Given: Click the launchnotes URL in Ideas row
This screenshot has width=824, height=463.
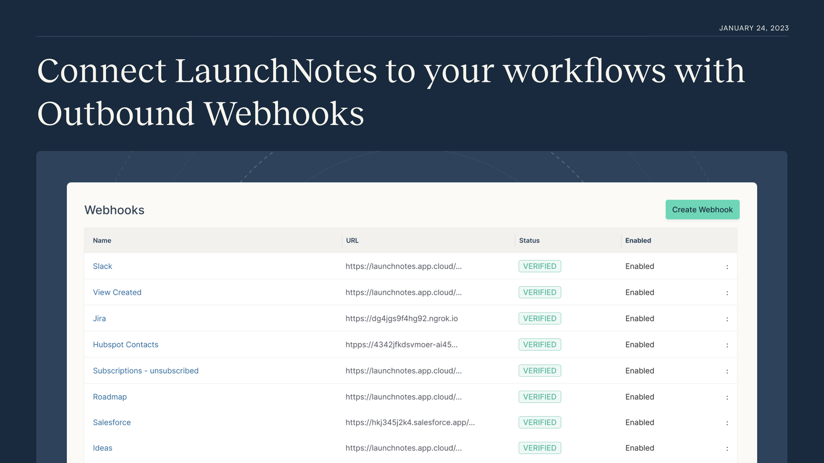Looking at the screenshot, I should click(x=403, y=448).
